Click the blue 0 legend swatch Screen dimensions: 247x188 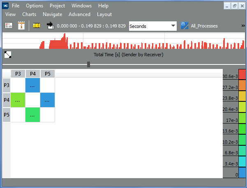242,172
